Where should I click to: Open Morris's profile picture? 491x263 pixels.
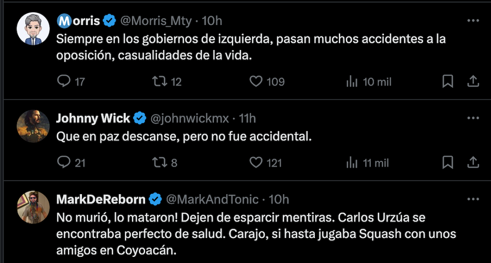tap(33, 29)
